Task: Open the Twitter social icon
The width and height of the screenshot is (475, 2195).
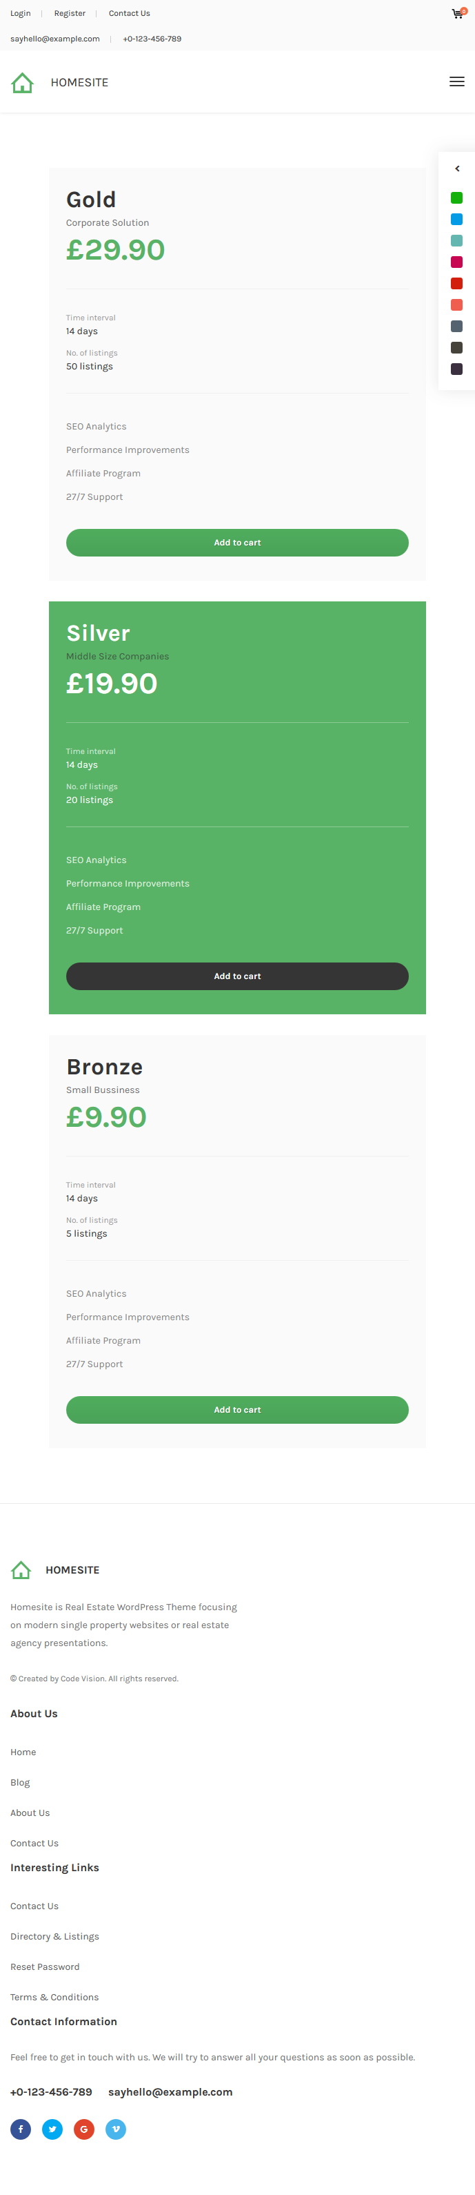Action: coord(52,2129)
